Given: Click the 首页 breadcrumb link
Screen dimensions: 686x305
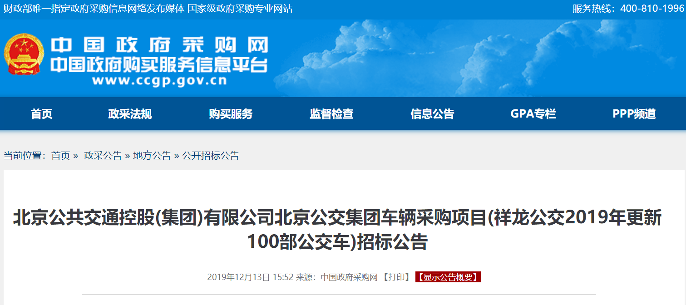Looking at the screenshot, I should pyautogui.click(x=61, y=156).
